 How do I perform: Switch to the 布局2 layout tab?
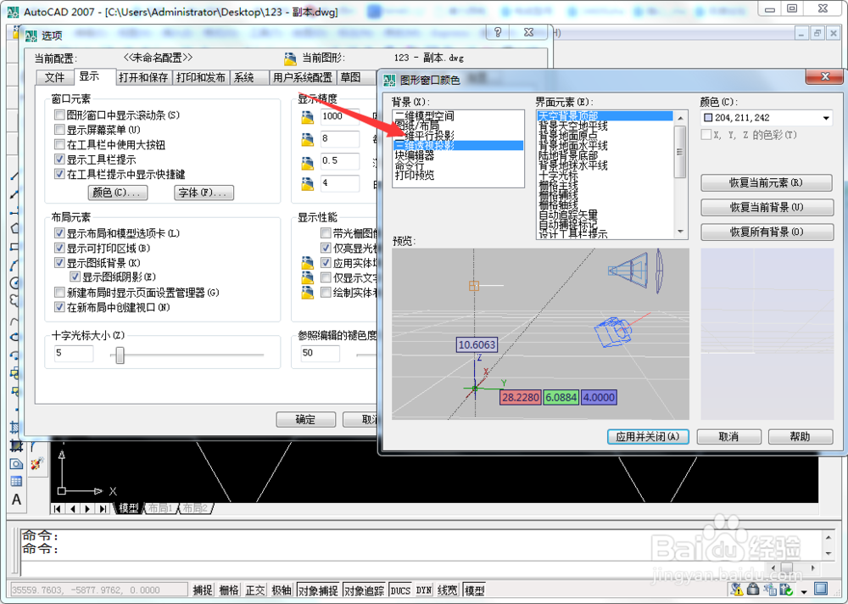click(195, 508)
